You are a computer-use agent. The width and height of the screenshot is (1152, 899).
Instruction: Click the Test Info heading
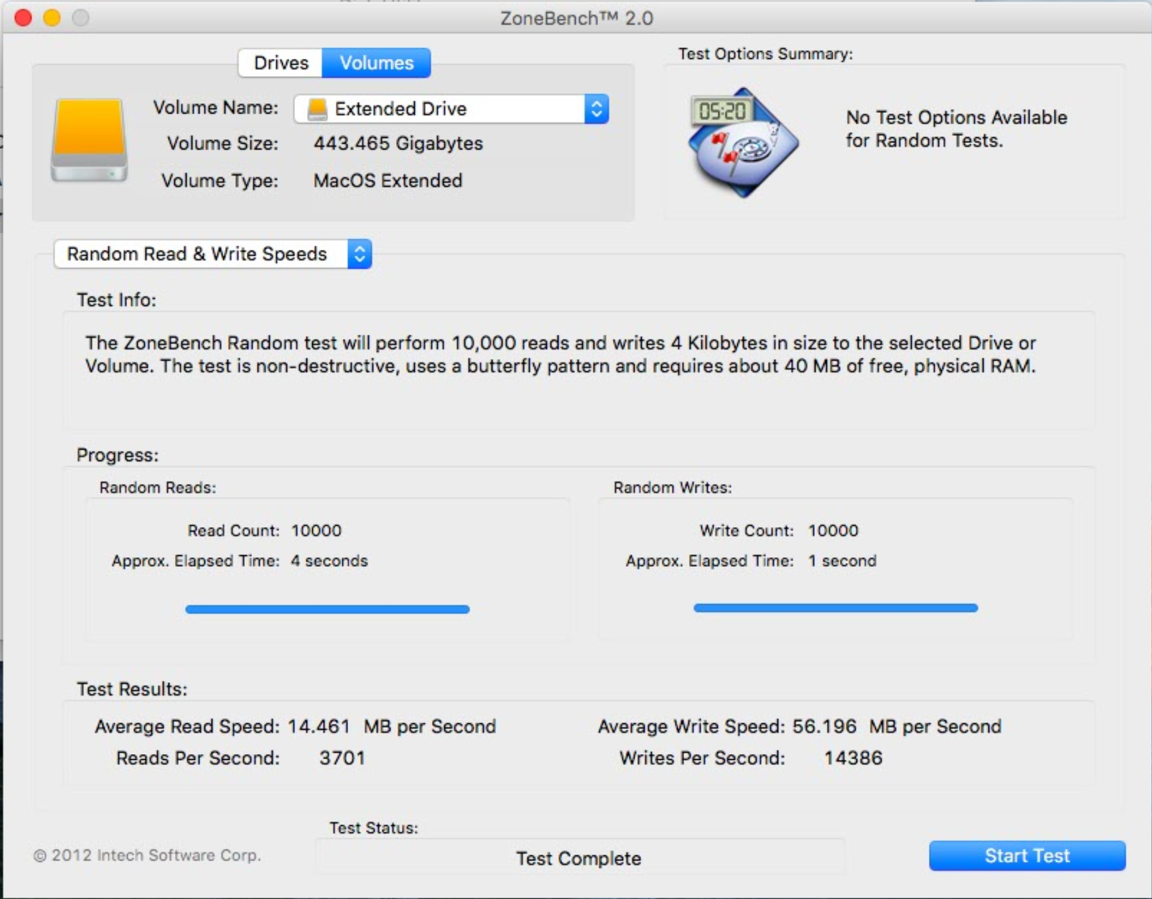pos(117,300)
